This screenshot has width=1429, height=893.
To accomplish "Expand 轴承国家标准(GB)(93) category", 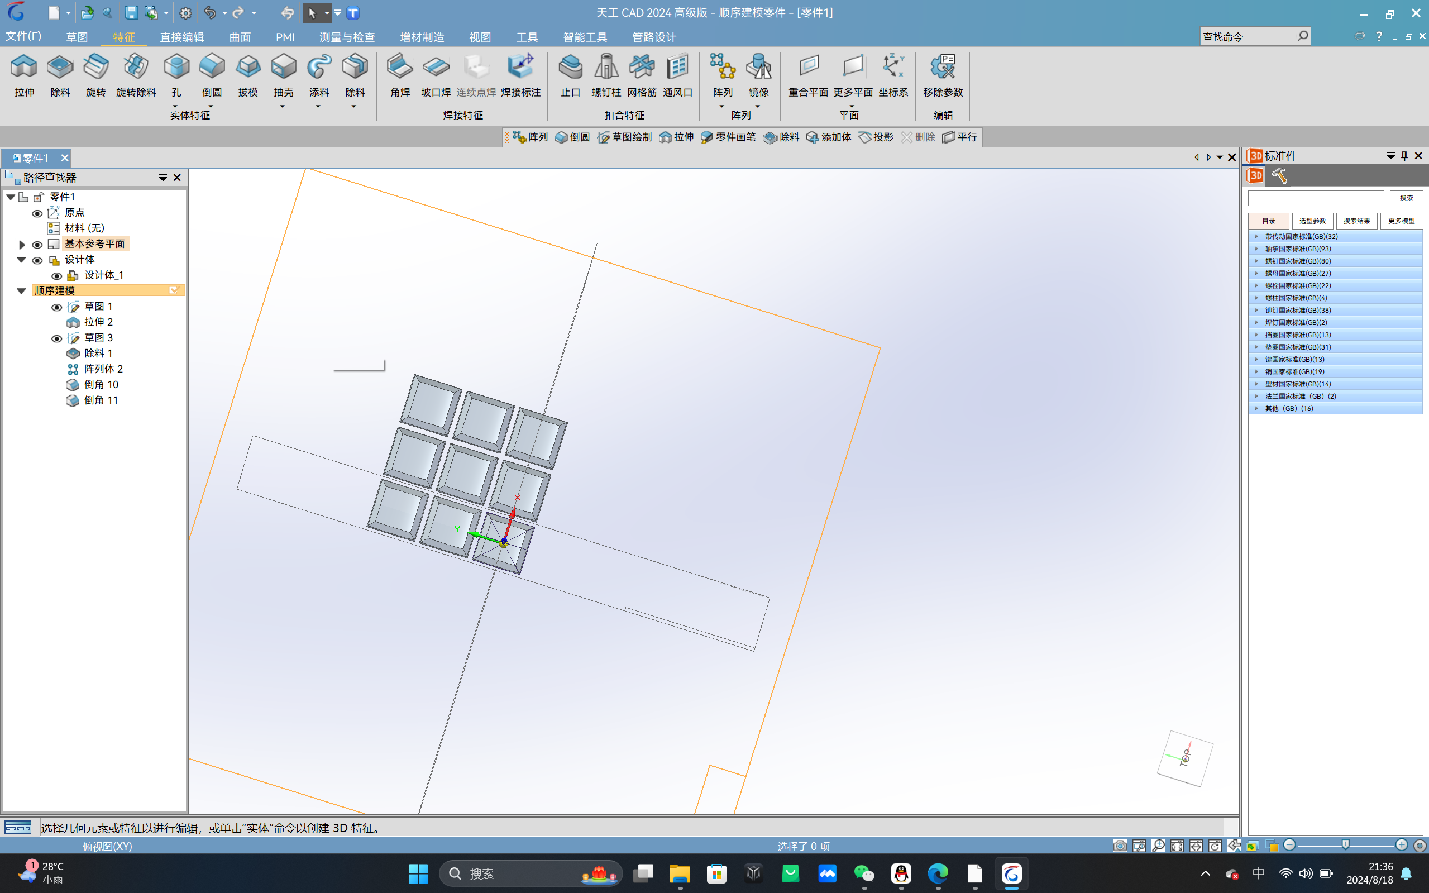I will coord(1256,249).
